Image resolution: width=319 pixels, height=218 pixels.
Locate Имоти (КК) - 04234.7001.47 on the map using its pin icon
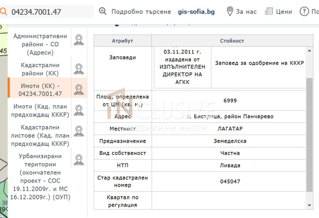[x=79, y=90]
